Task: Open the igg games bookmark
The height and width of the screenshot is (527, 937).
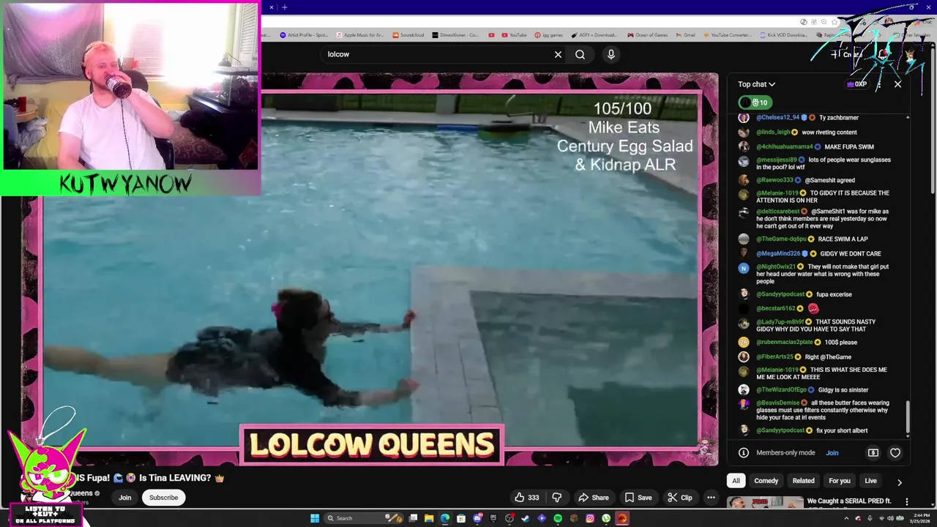Action: (x=548, y=35)
